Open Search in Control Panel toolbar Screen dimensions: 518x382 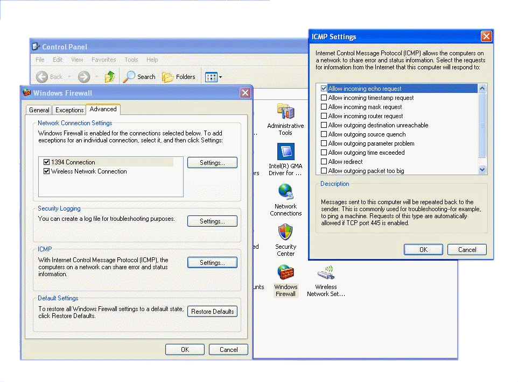pyautogui.click(x=139, y=77)
